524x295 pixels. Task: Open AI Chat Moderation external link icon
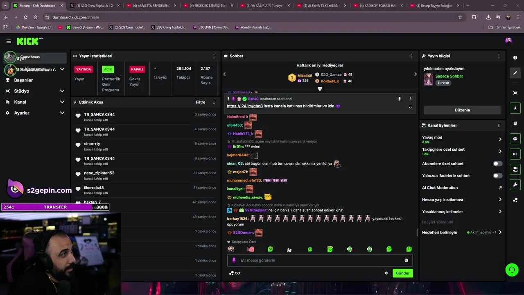(500, 188)
